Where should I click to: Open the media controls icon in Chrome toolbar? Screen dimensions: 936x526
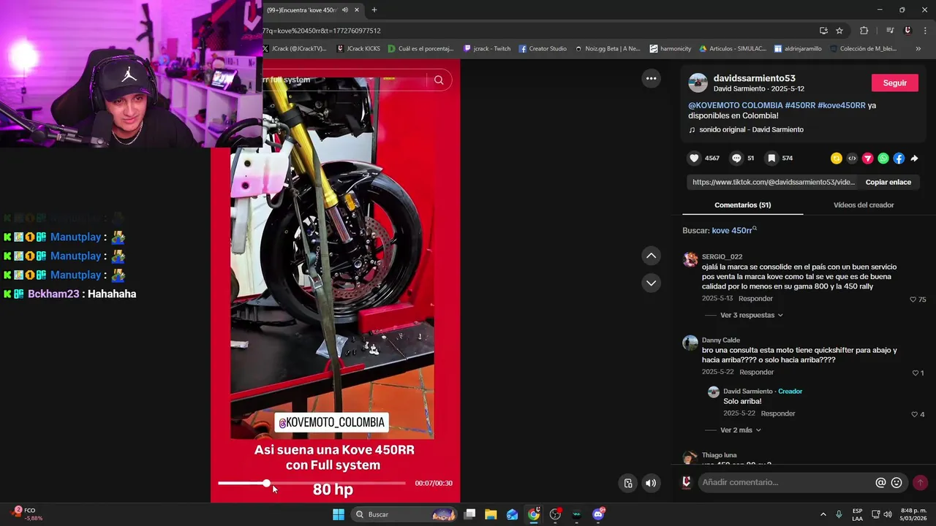(x=890, y=31)
